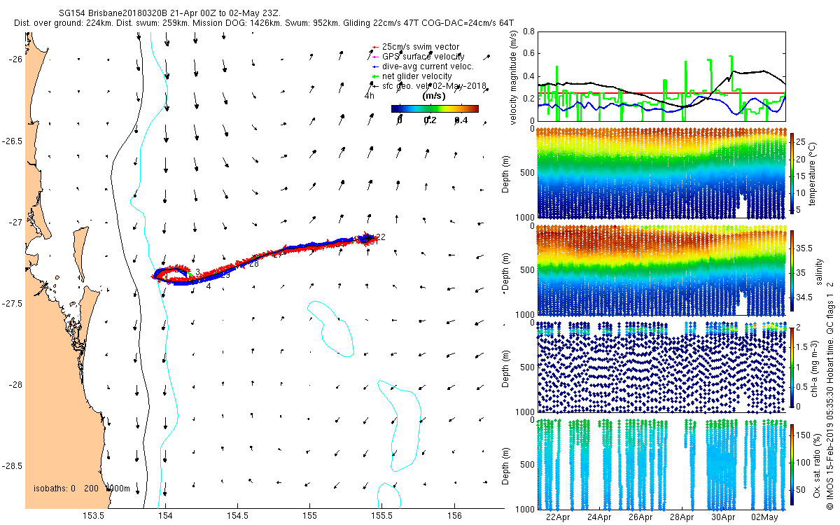The image size is (840, 525).
Task: Click the 30Apr tick on the time axis
Action: (723, 518)
